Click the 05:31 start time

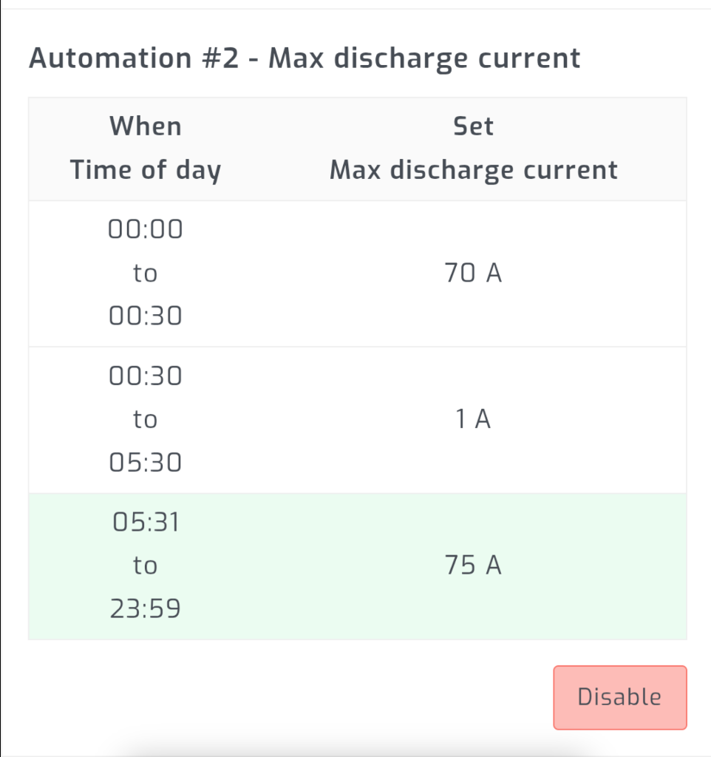coord(146,522)
